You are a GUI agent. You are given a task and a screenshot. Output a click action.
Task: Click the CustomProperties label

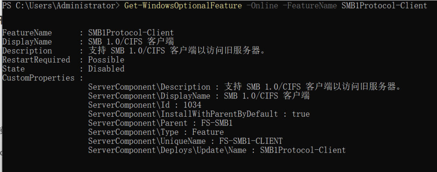click(38, 78)
